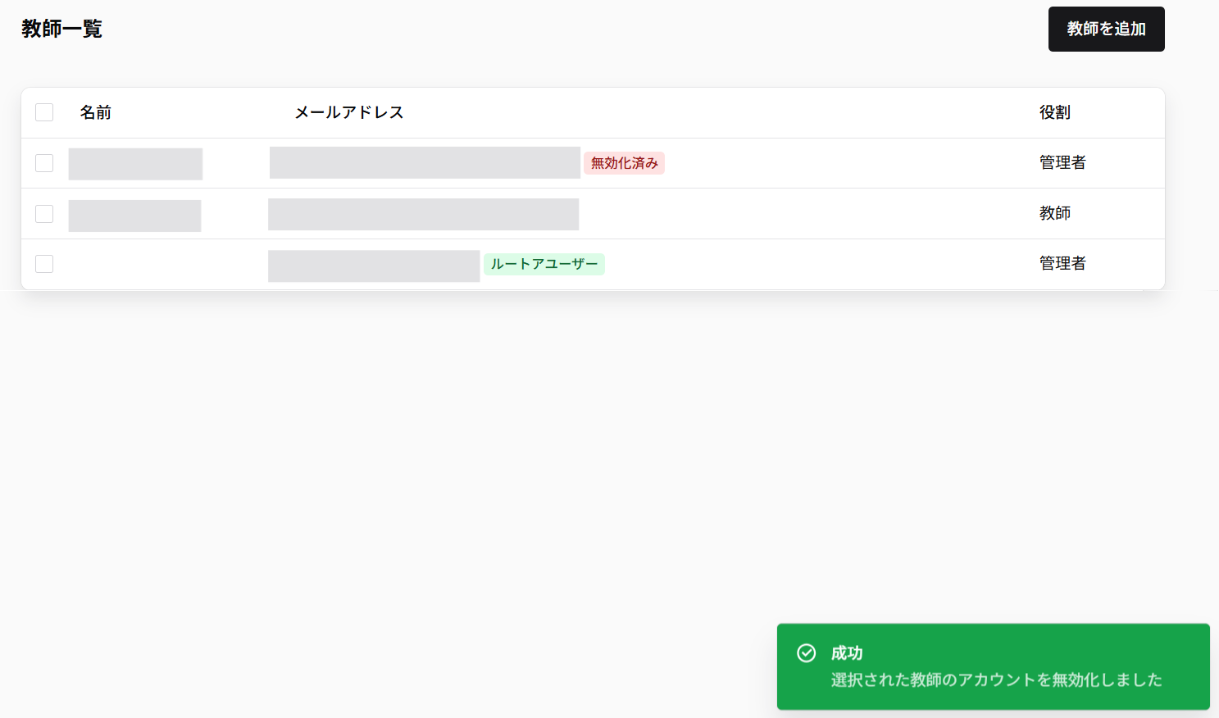Image resolution: width=1219 pixels, height=718 pixels.
Task: Select the second teacher's email cell
Action: coord(423,214)
